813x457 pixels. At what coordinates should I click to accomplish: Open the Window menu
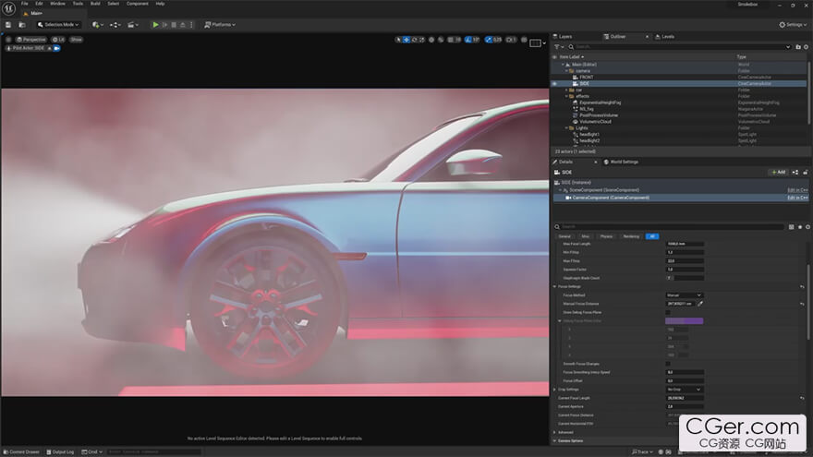point(57,4)
